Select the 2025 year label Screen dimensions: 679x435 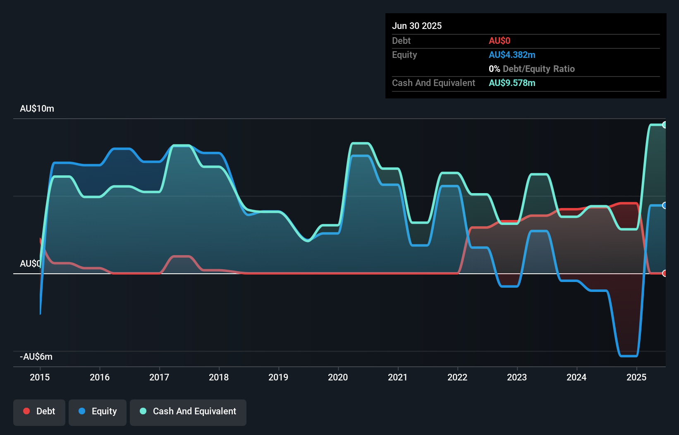(636, 377)
